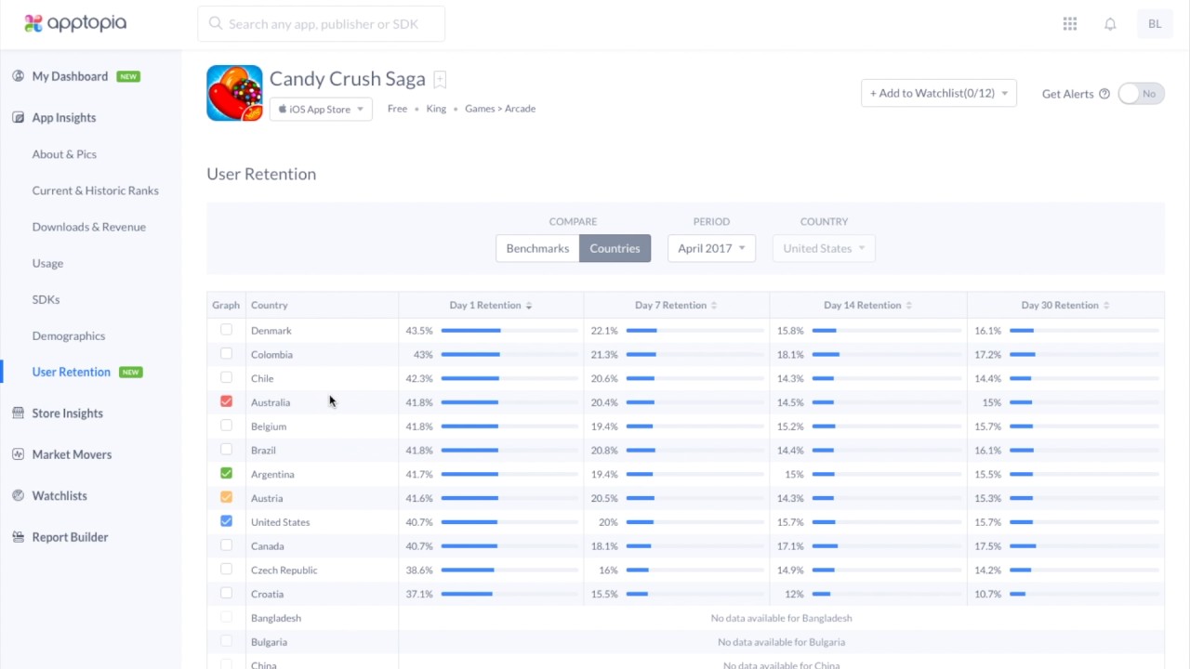Focus the app, publisher or SDK search field
The width and height of the screenshot is (1190, 669).
(321, 23)
